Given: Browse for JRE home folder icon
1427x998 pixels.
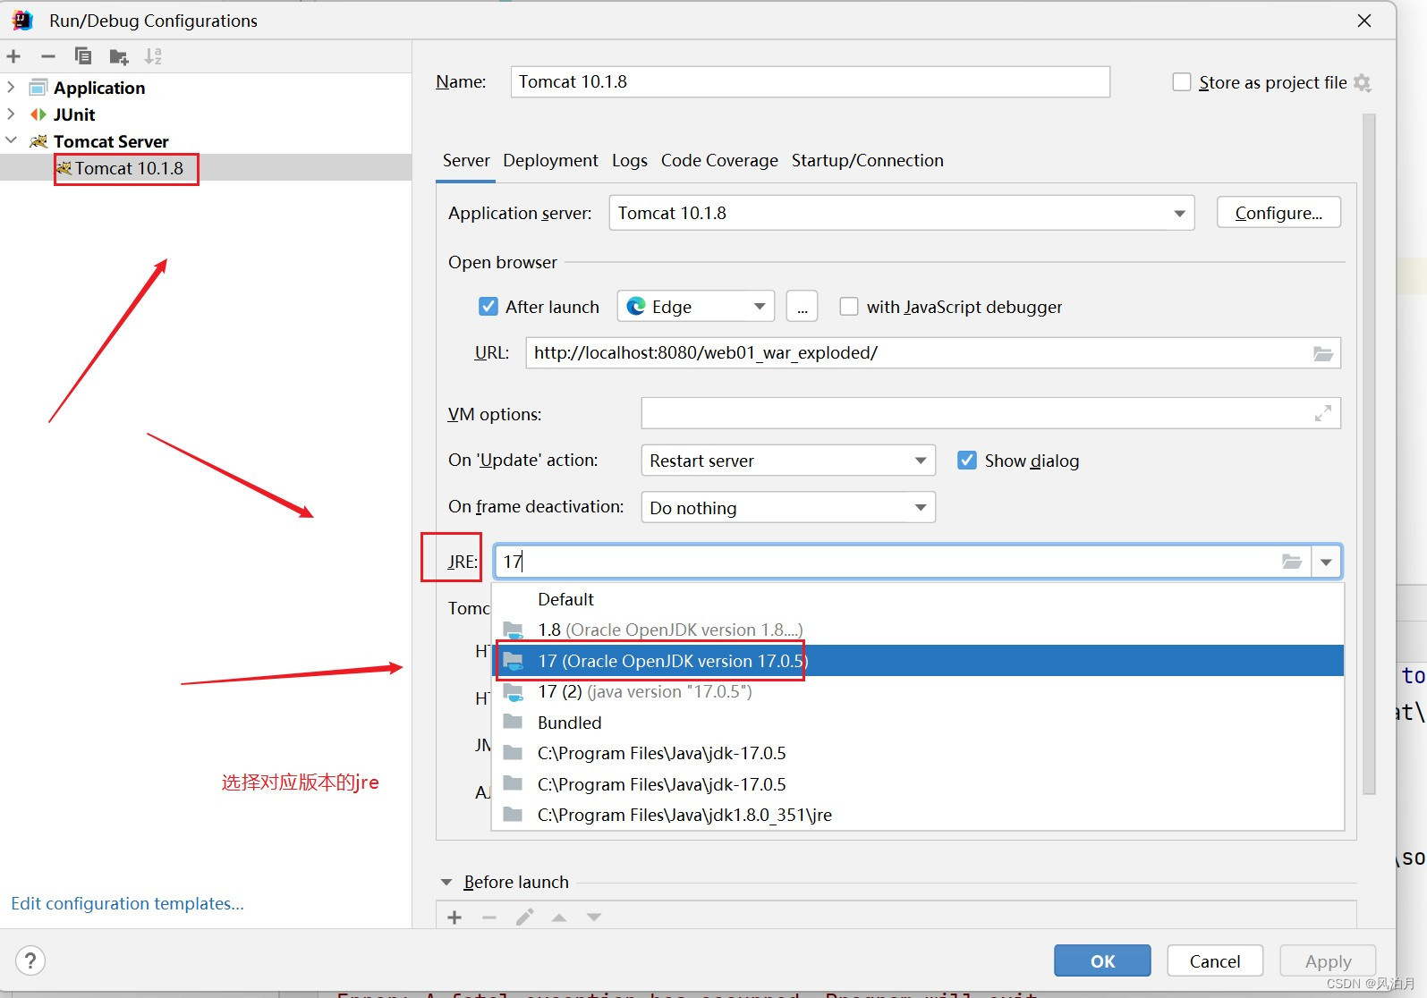Looking at the screenshot, I should point(1292,562).
